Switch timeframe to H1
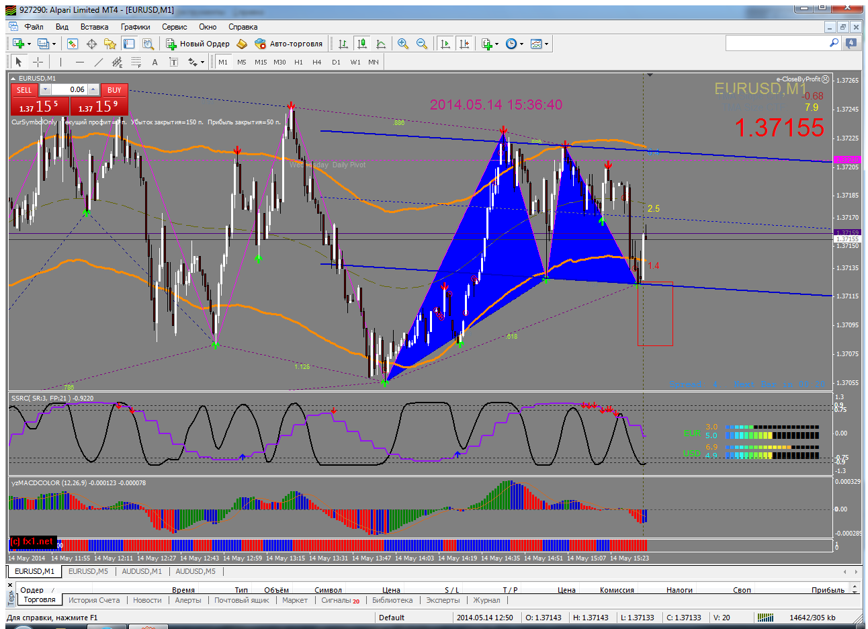 (x=298, y=62)
